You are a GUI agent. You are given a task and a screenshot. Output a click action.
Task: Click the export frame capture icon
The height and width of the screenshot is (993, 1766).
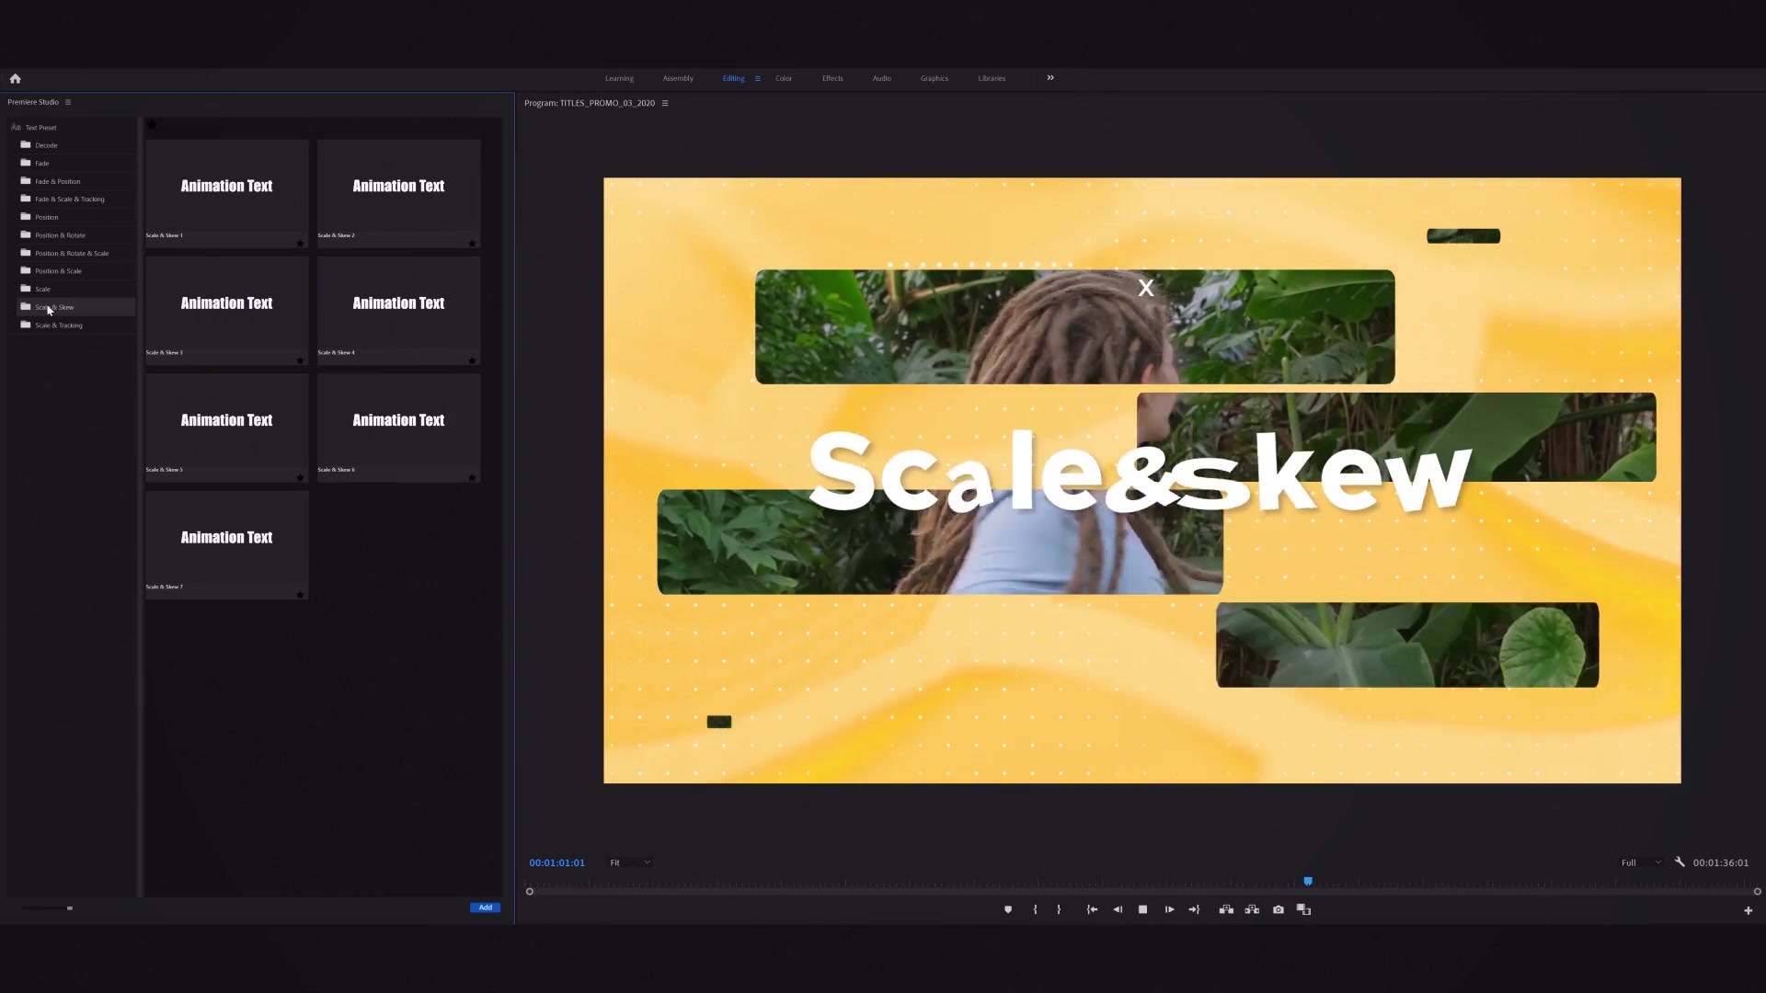click(x=1278, y=909)
